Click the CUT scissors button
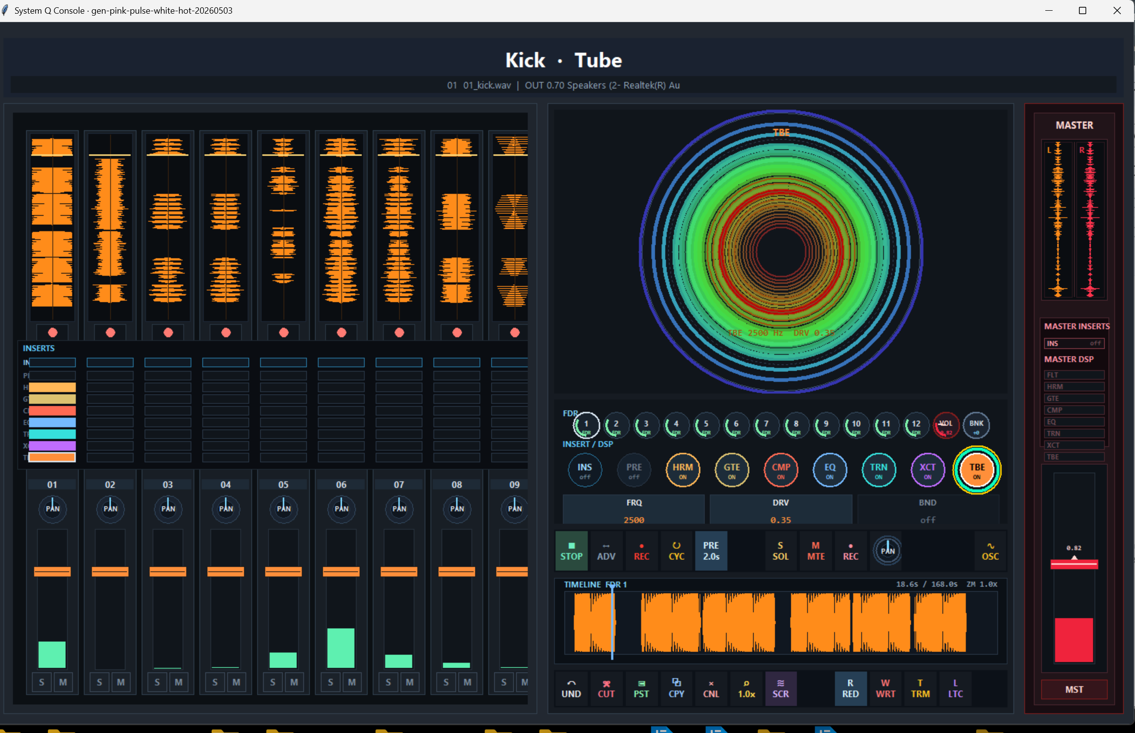 tap(606, 688)
